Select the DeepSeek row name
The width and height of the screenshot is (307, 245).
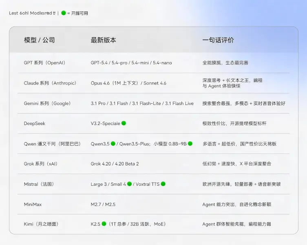pyautogui.click(x=35, y=124)
